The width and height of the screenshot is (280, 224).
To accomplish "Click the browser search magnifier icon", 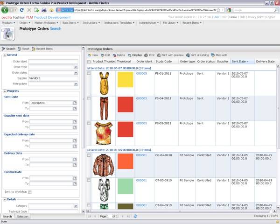I will point(276,10).
